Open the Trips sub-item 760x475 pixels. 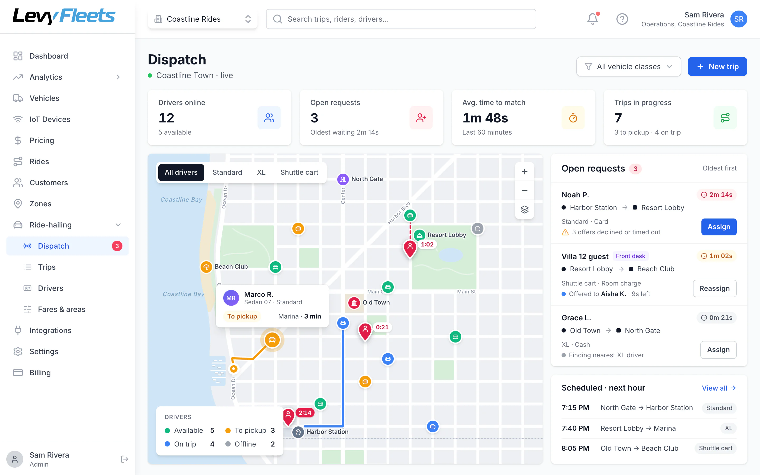click(68, 267)
